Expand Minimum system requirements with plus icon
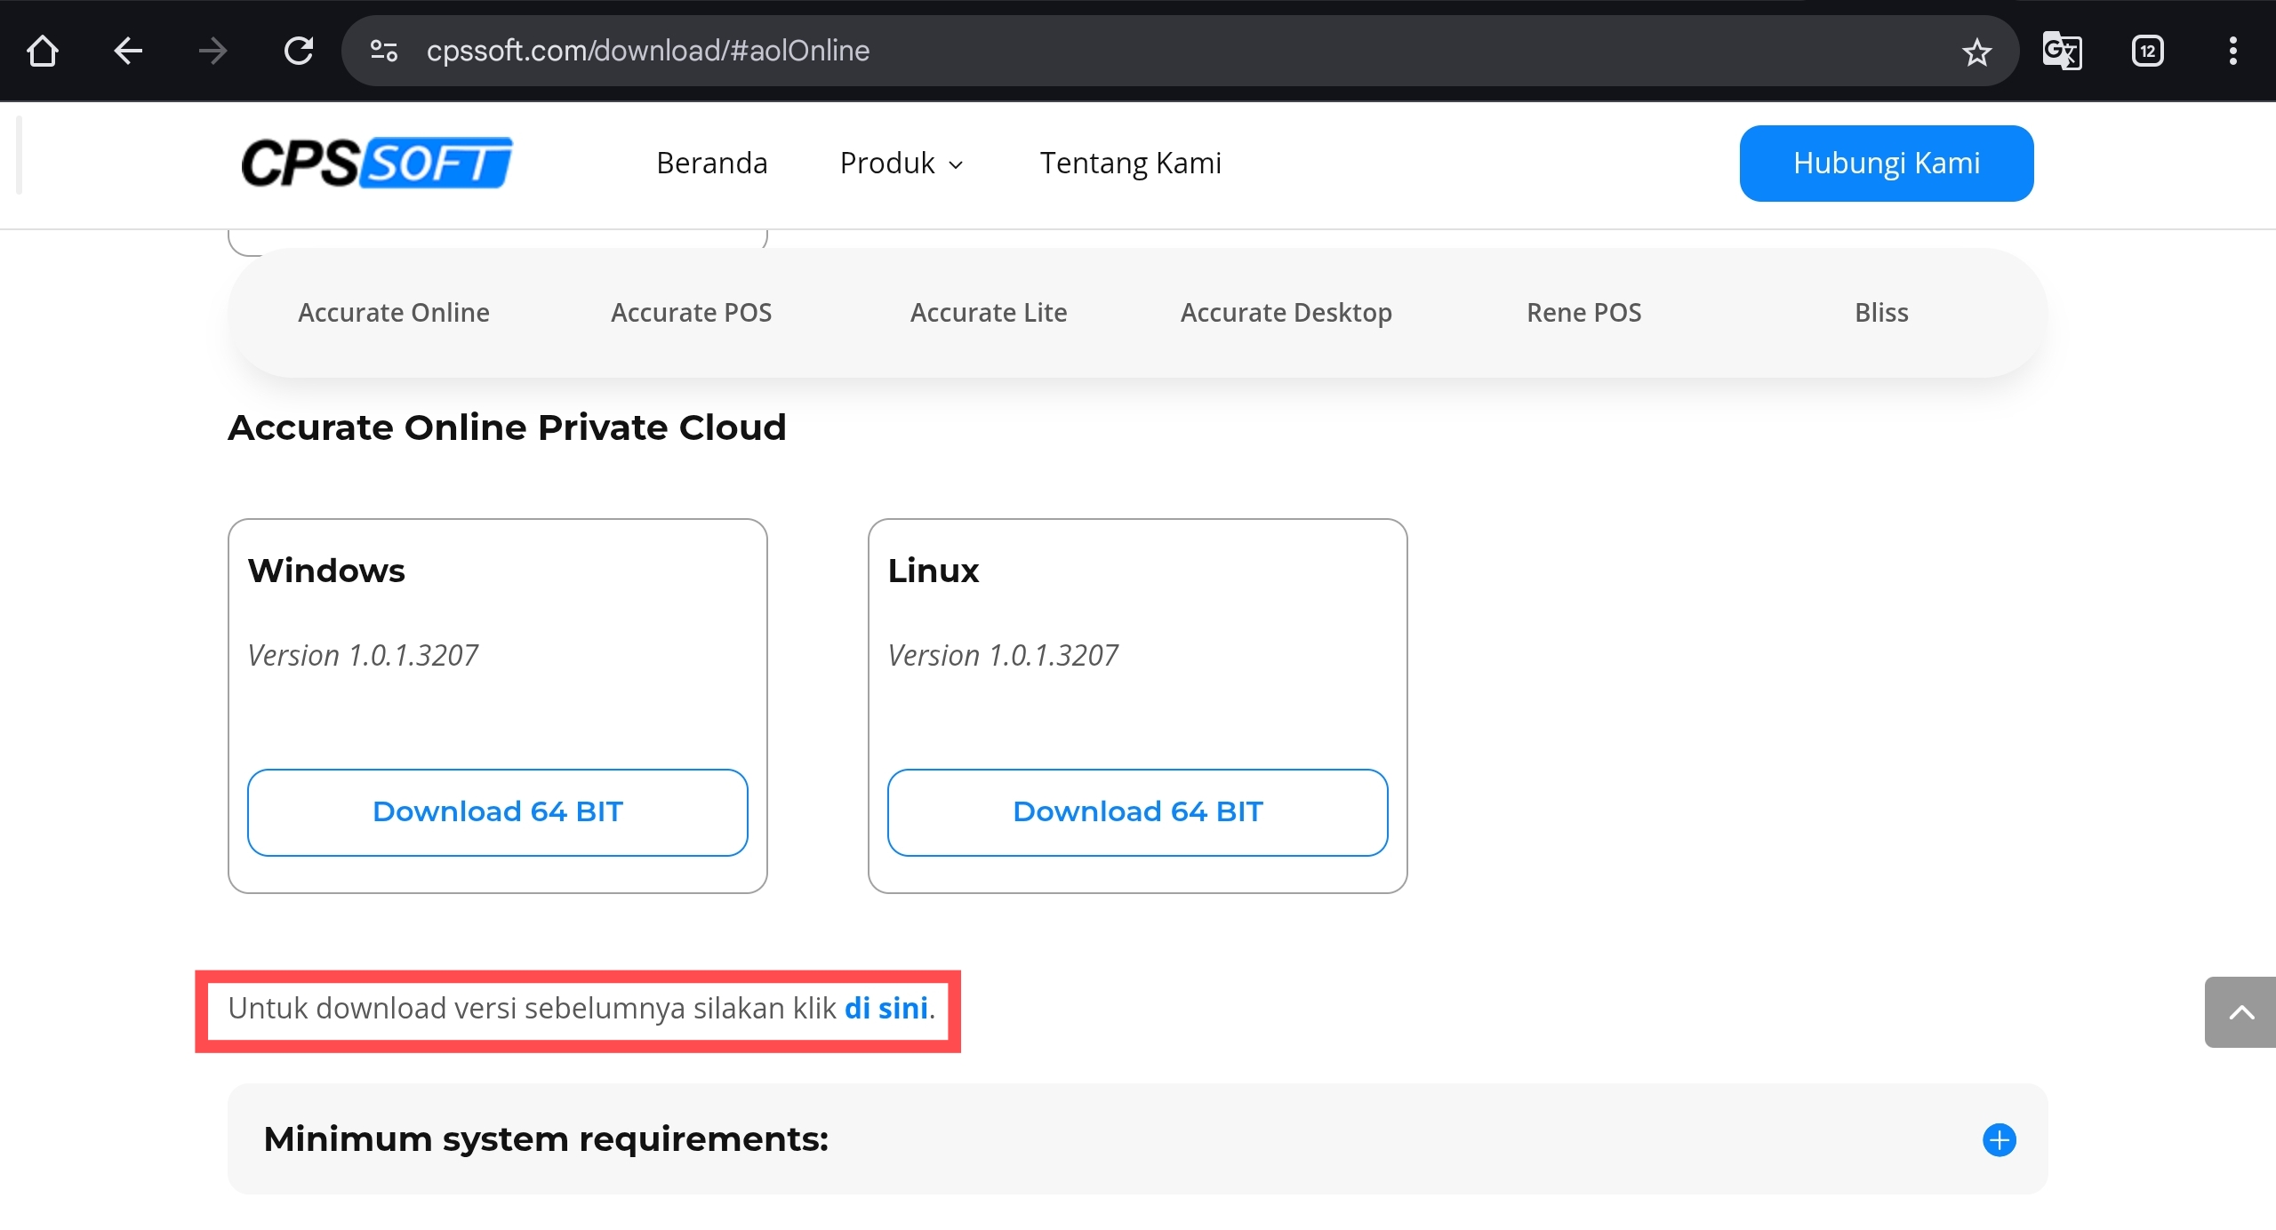This screenshot has width=2276, height=1230. (2000, 1139)
